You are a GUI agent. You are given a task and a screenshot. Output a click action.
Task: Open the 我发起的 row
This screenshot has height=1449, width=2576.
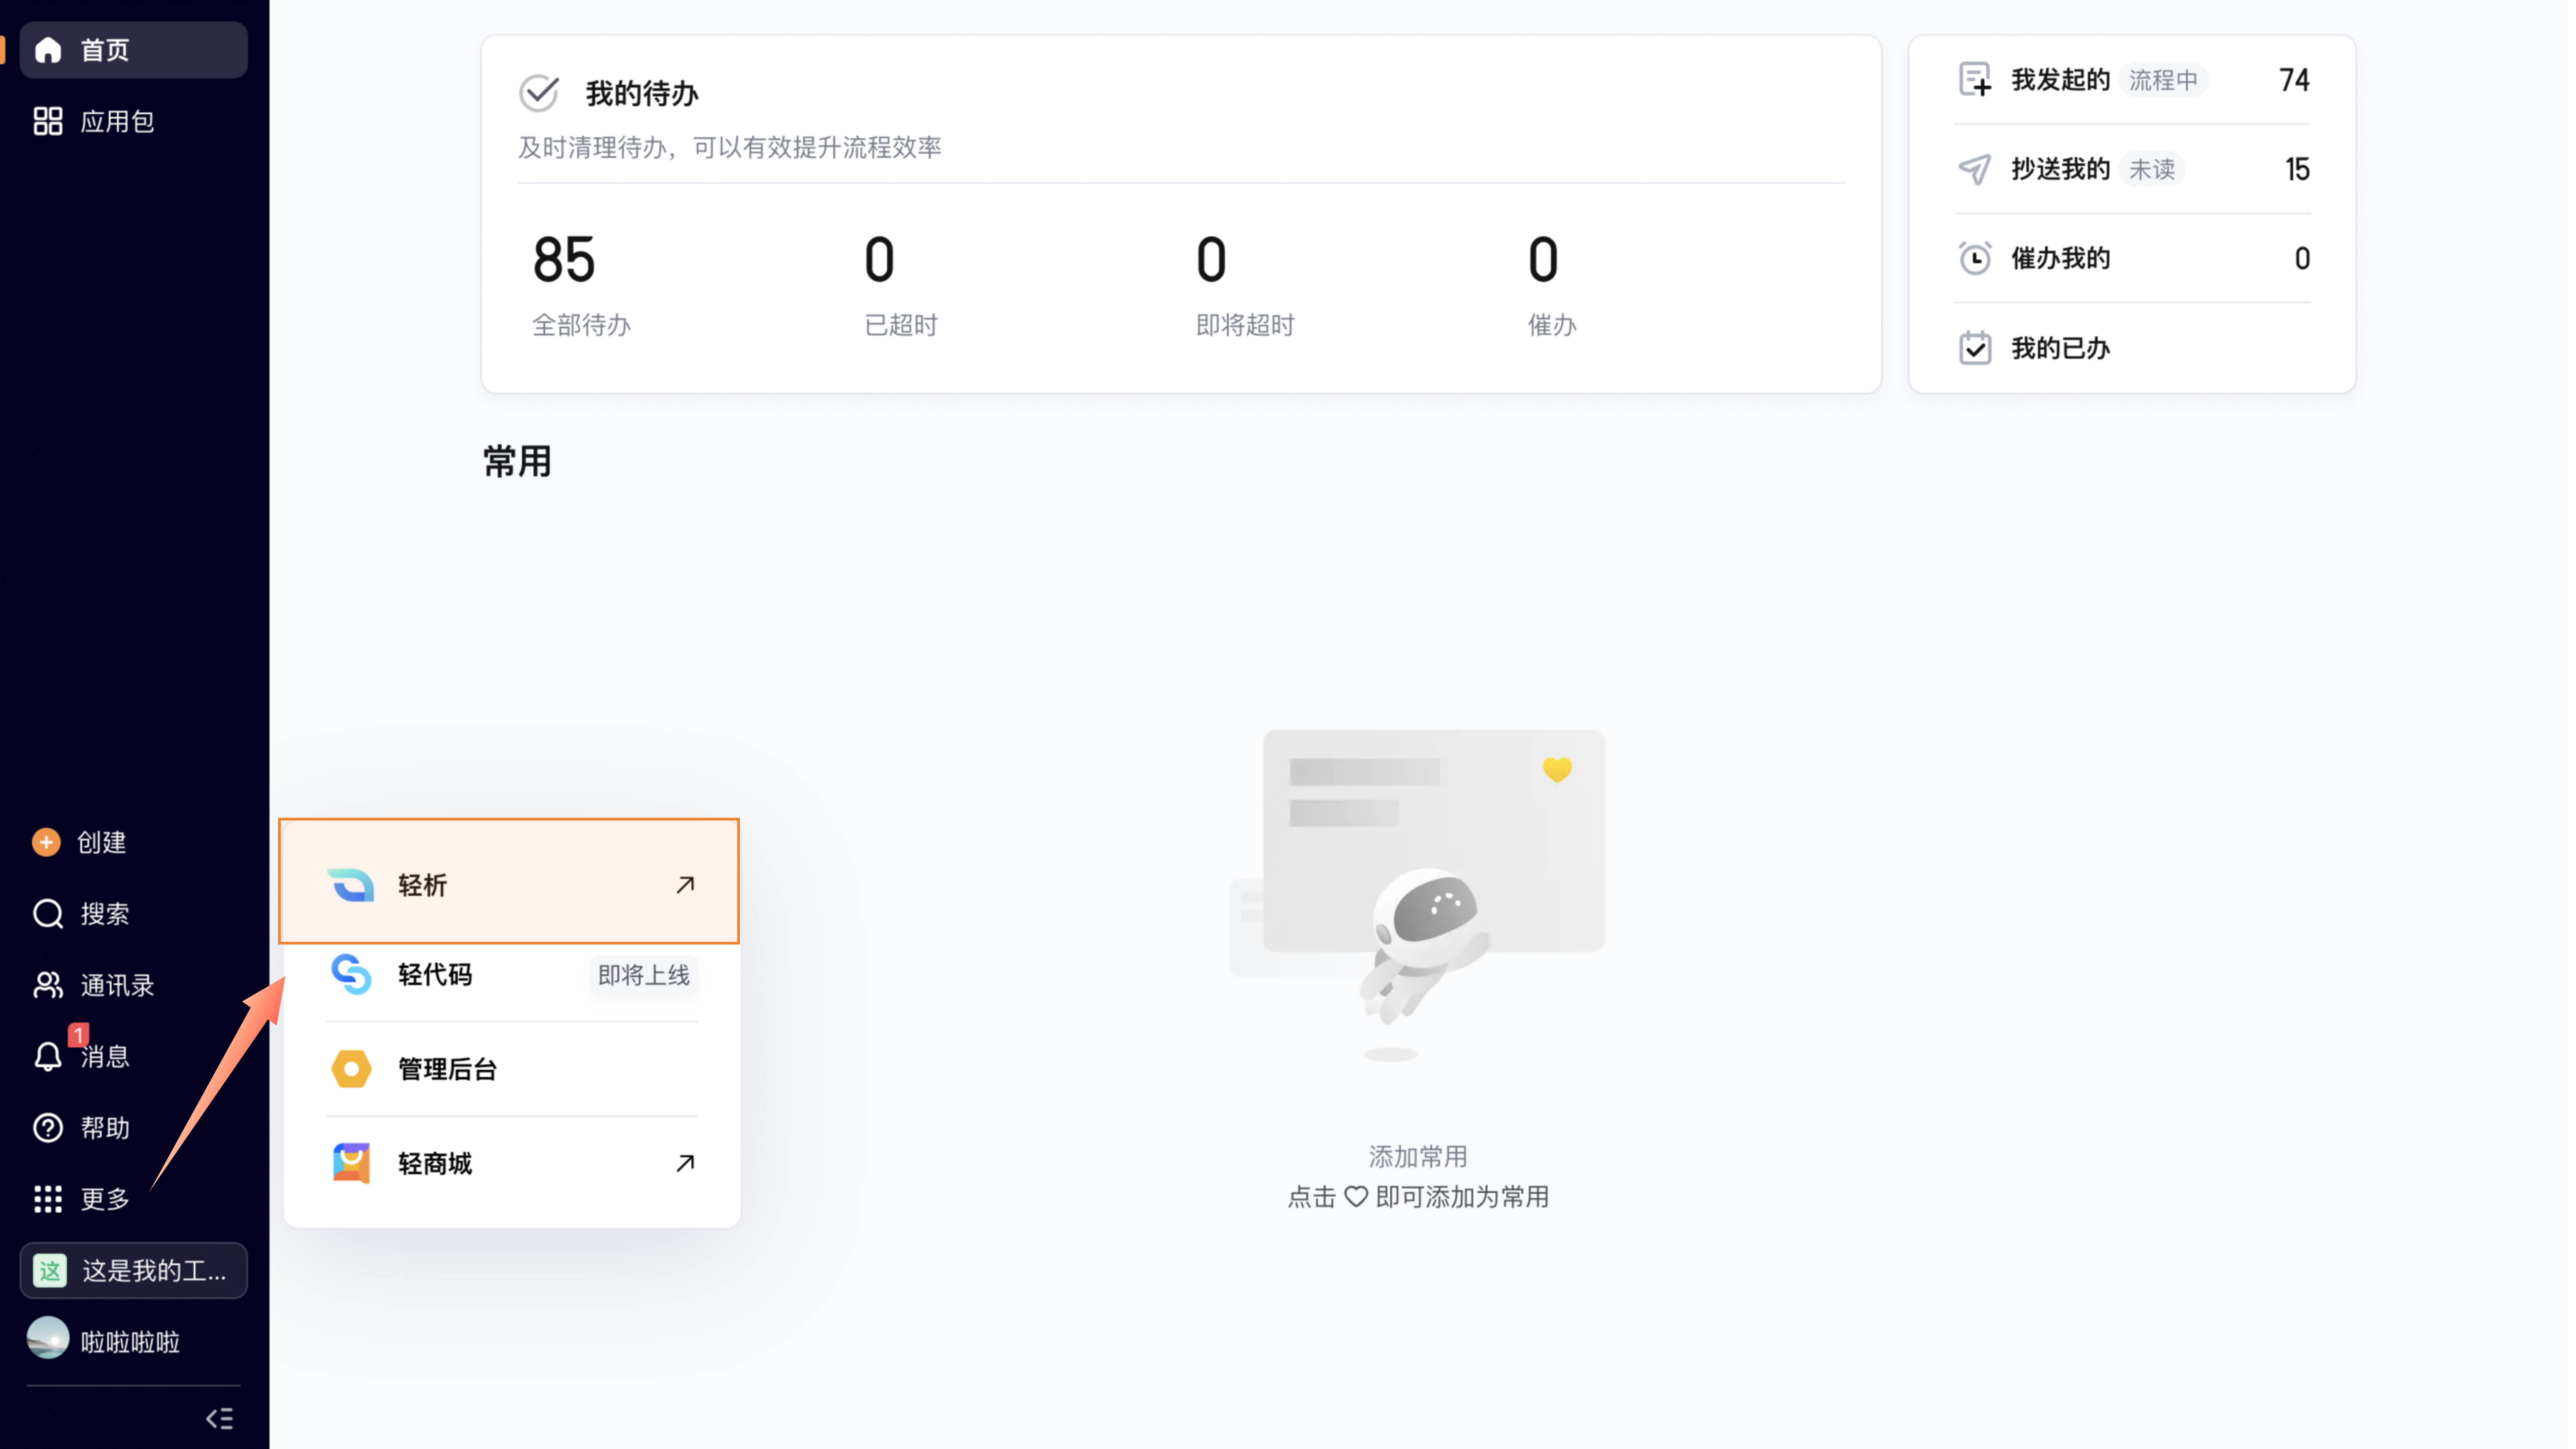(x=2132, y=80)
